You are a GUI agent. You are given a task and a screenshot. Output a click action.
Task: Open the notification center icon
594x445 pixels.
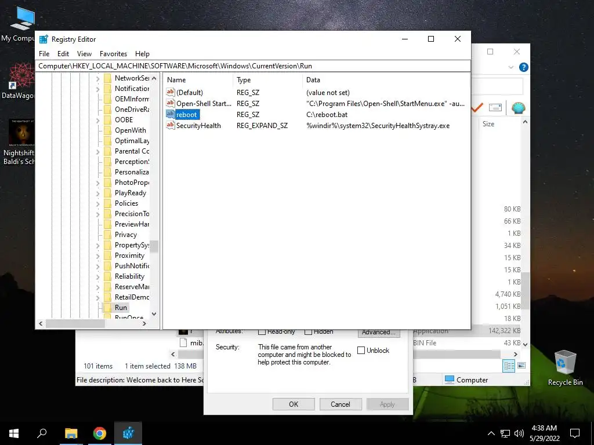point(575,433)
